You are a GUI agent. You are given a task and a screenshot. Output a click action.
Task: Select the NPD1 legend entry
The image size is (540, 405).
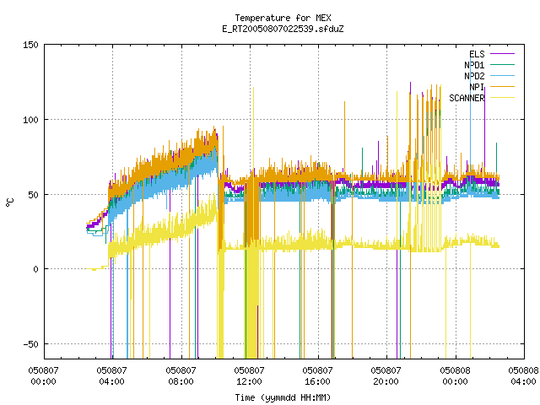point(474,65)
